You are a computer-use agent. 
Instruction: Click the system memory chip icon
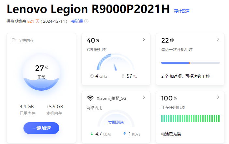[14, 41]
